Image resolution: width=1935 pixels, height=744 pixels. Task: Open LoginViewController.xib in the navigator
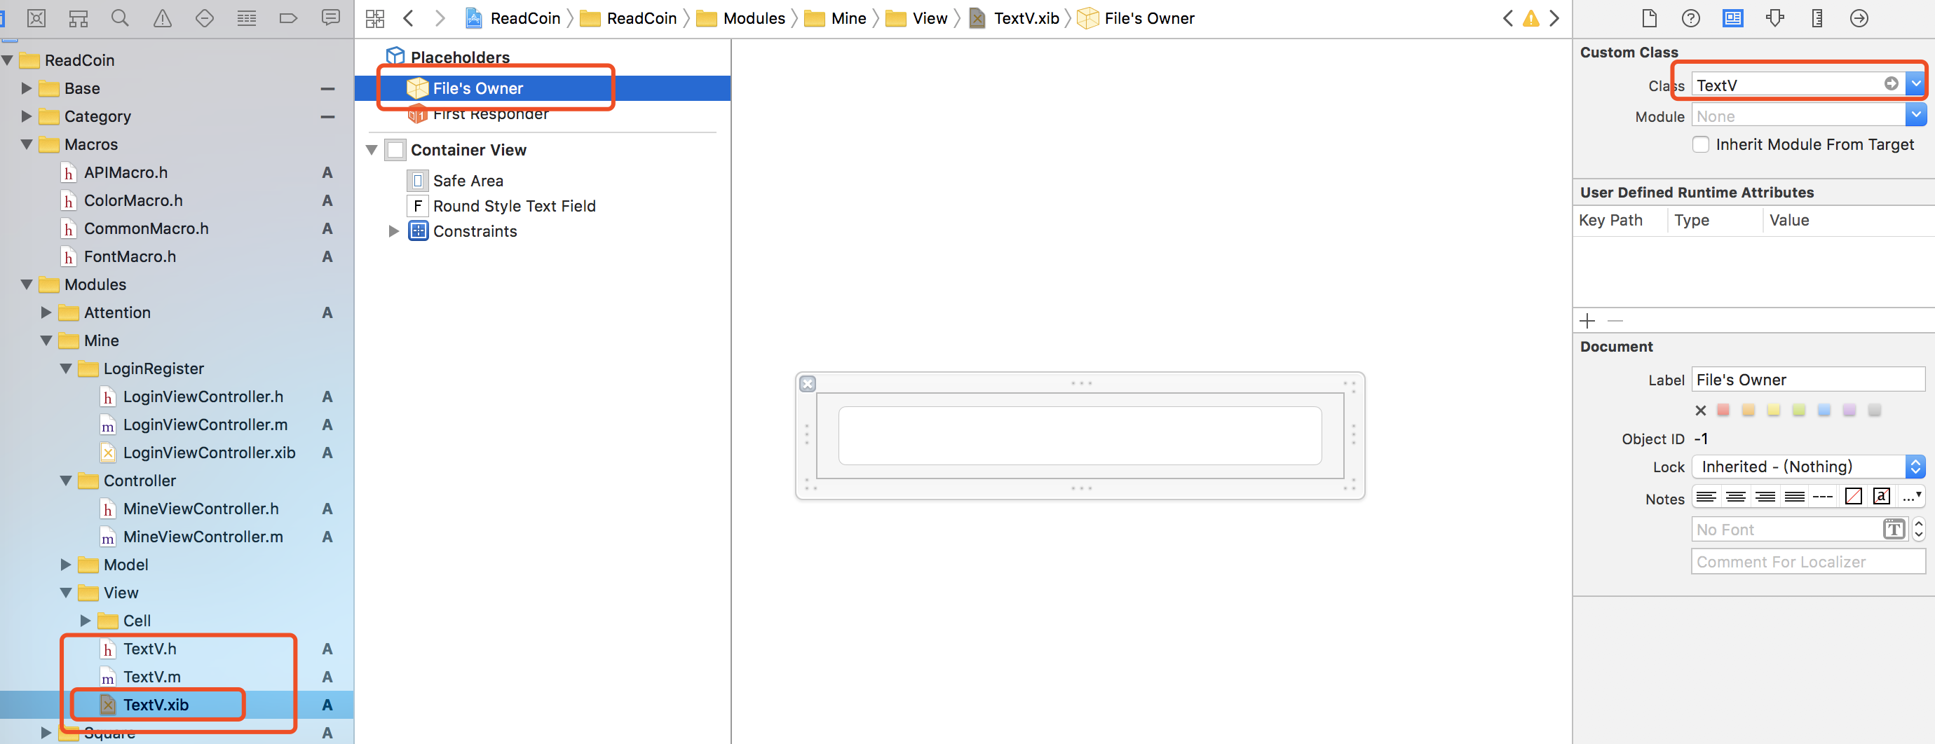209,453
